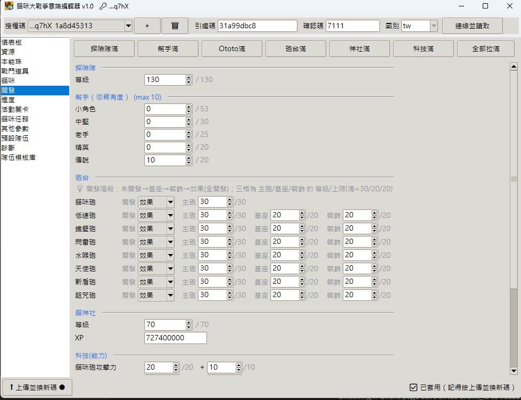Click the 貓神社 XP input field
Viewport: 521px width, 400px height.
click(176, 338)
